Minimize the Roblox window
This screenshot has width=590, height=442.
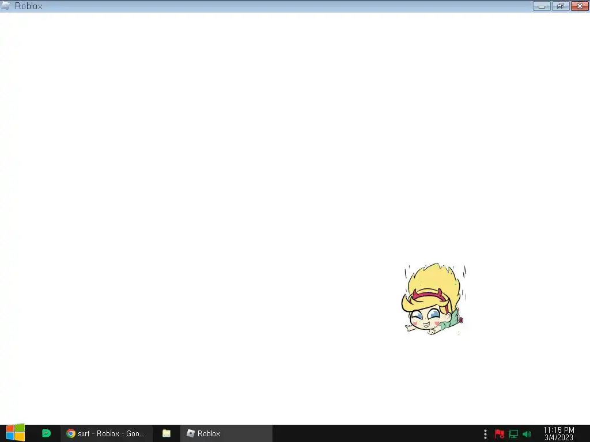pos(542,6)
